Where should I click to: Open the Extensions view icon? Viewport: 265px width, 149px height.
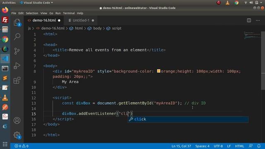[x=17, y=80]
